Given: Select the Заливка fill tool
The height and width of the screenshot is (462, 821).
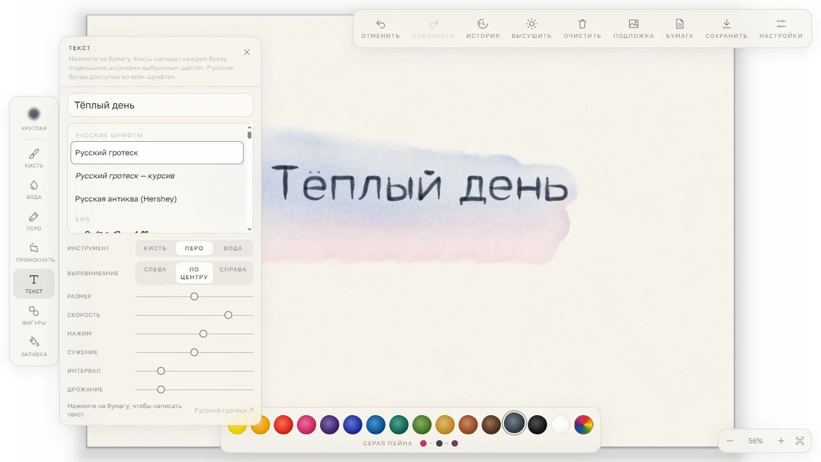Looking at the screenshot, I should click(34, 346).
